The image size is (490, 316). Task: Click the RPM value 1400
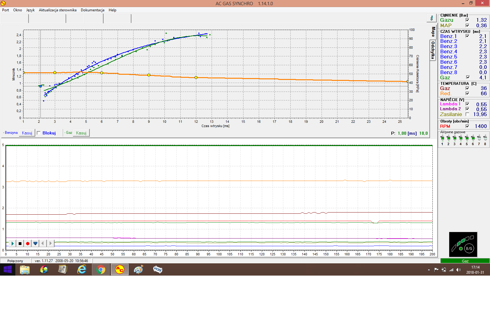(x=481, y=126)
